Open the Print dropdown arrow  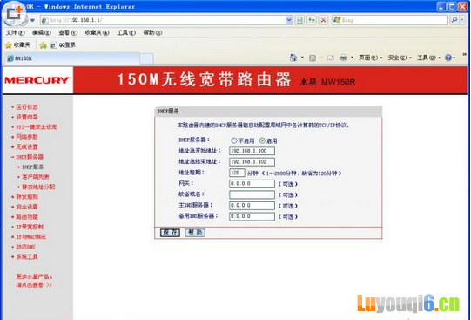(352, 58)
